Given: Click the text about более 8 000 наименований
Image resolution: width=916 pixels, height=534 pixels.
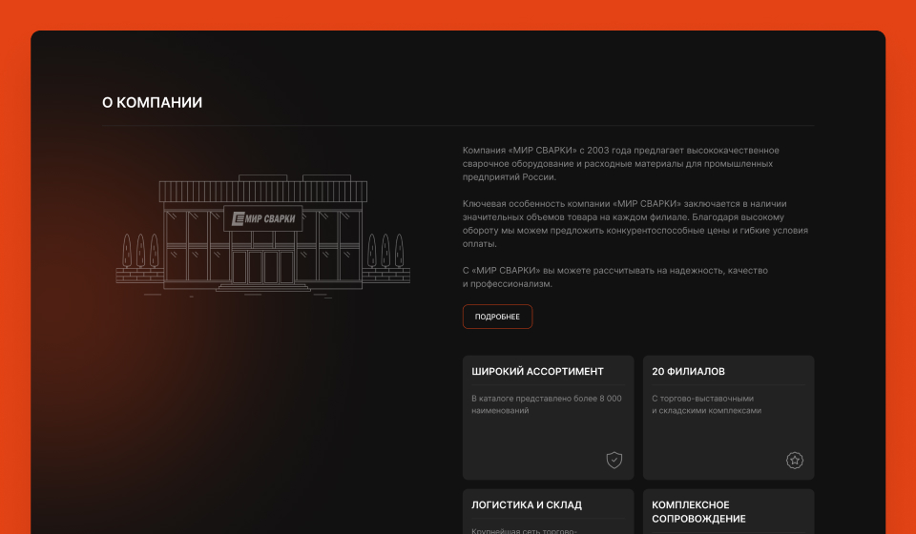Looking at the screenshot, I should point(546,404).
